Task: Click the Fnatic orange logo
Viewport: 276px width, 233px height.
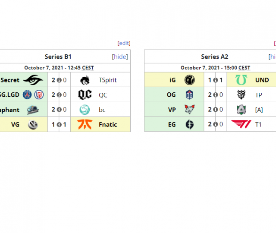Action: tap(85, 125)
